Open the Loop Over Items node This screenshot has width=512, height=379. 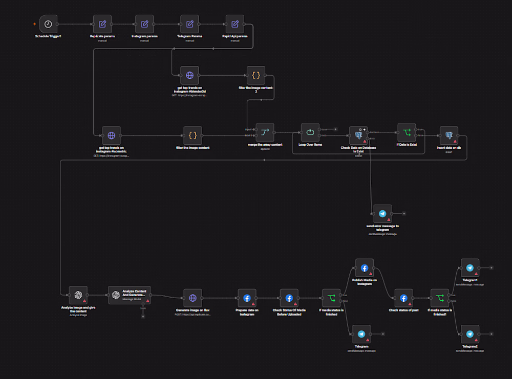(x=310, y=132)
